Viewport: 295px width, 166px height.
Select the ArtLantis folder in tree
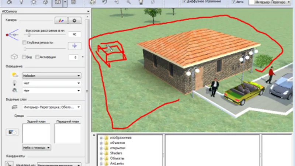tap(117, 163)
